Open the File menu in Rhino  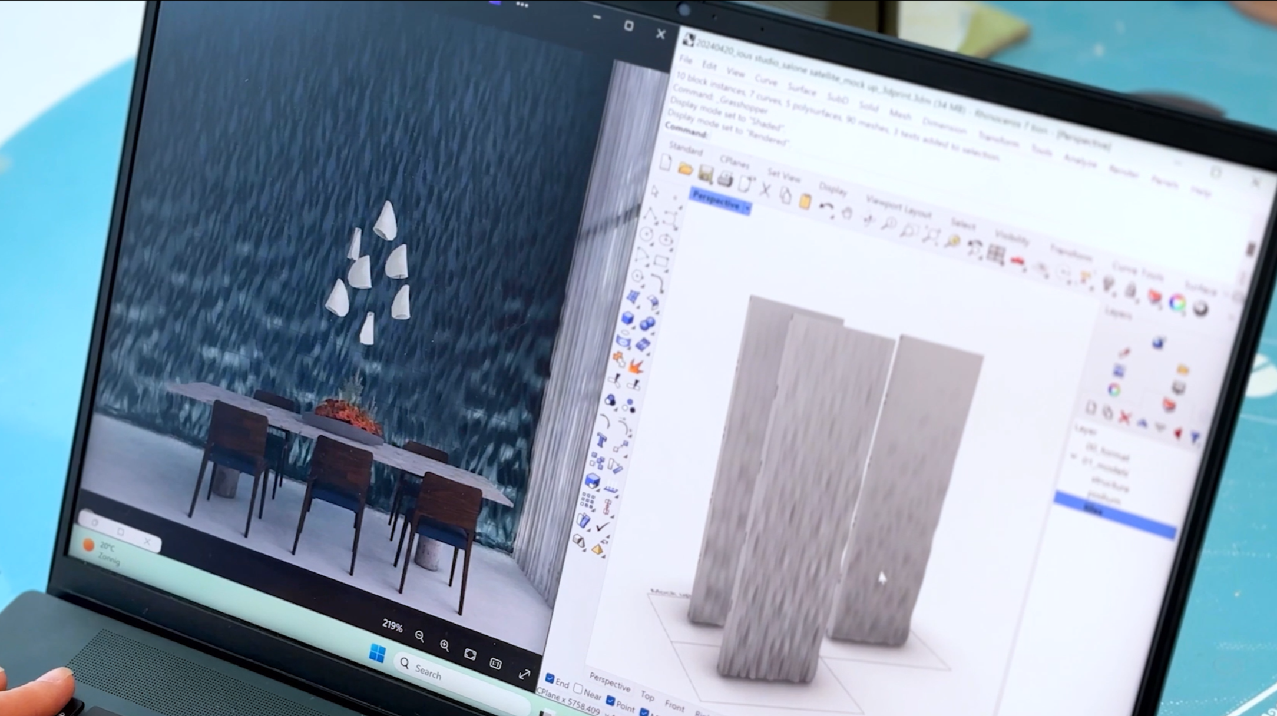click(x=686, y=60)
